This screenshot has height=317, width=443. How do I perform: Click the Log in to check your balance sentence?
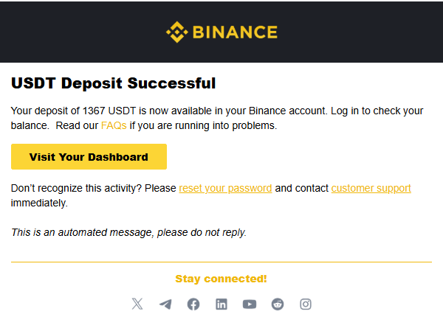[377, 111]
